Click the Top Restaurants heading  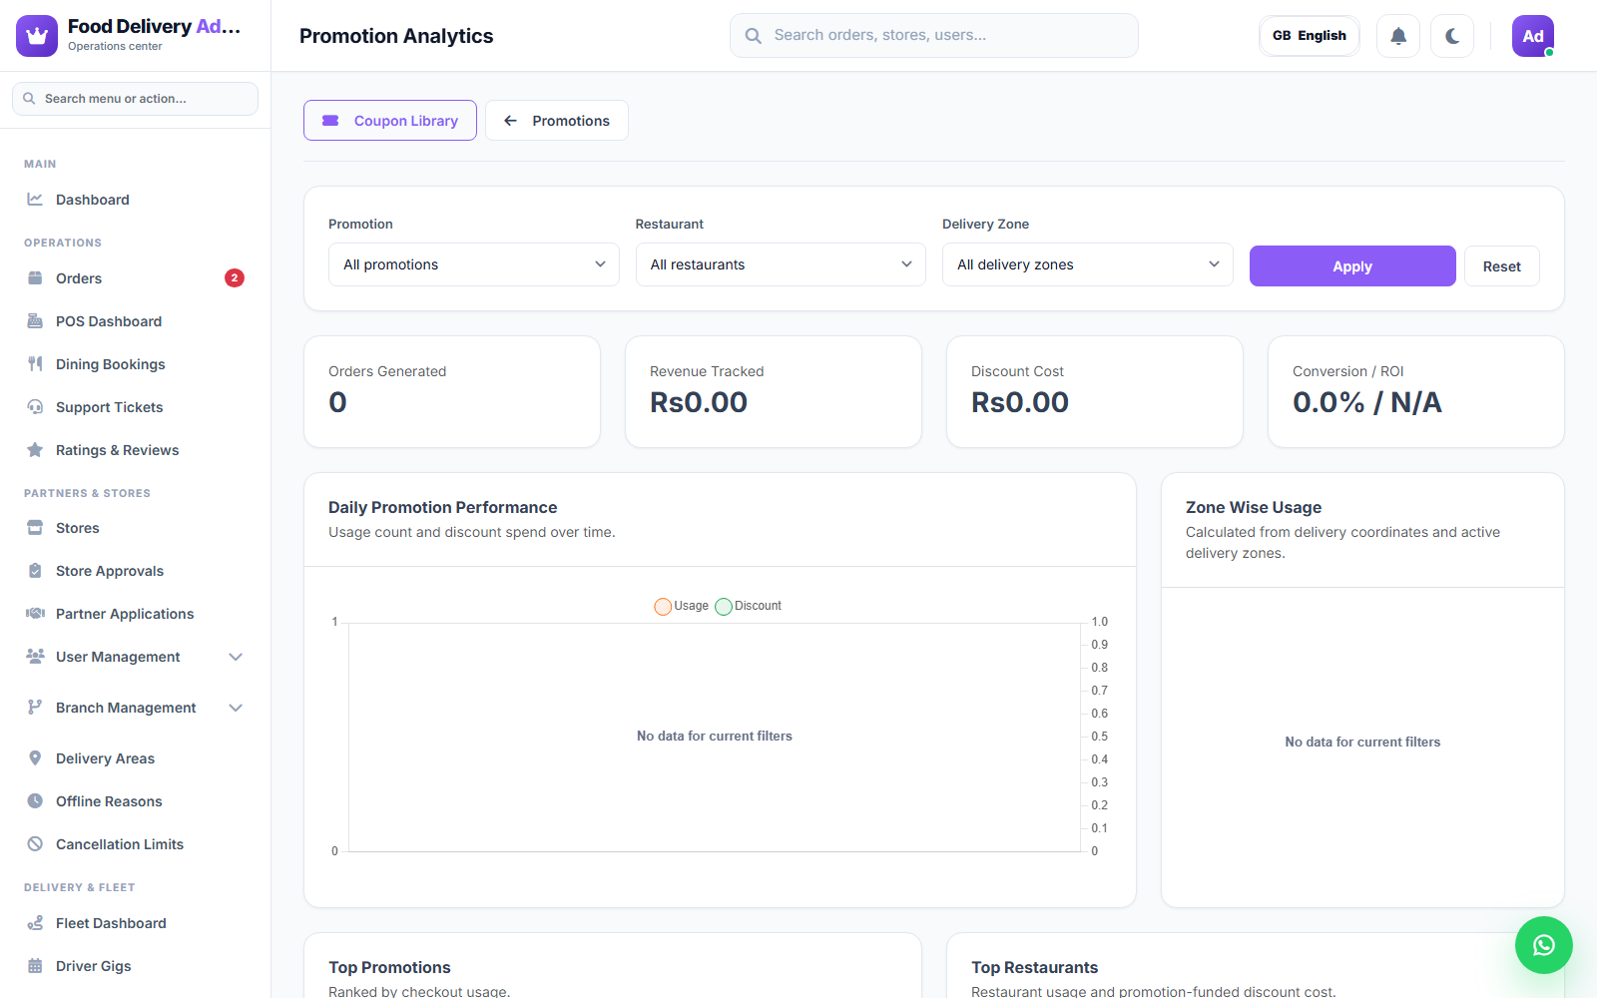(1035, 967)
